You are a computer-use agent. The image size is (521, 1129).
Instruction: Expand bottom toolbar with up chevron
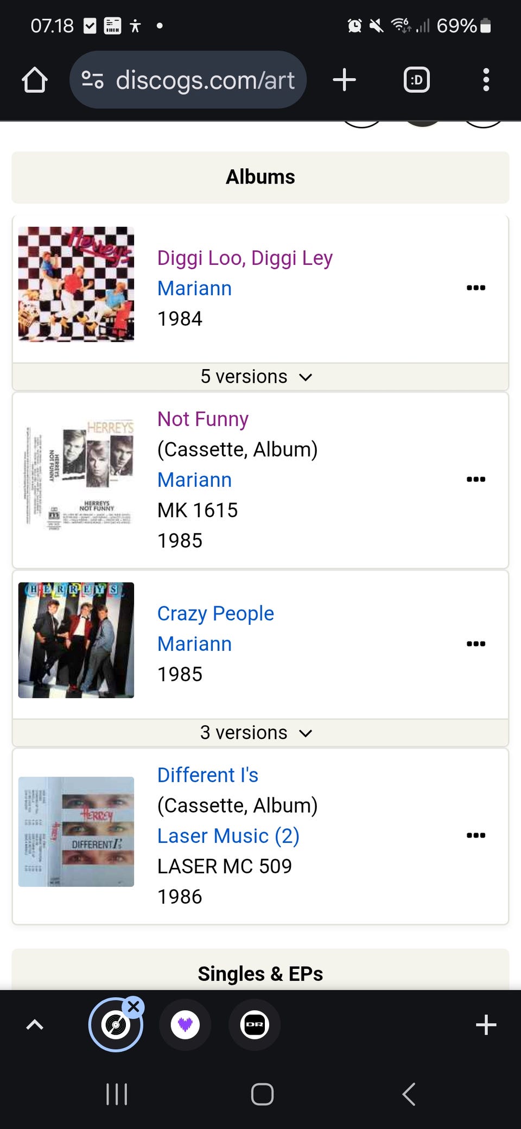pyautogui.click(x=35, y=1025)
